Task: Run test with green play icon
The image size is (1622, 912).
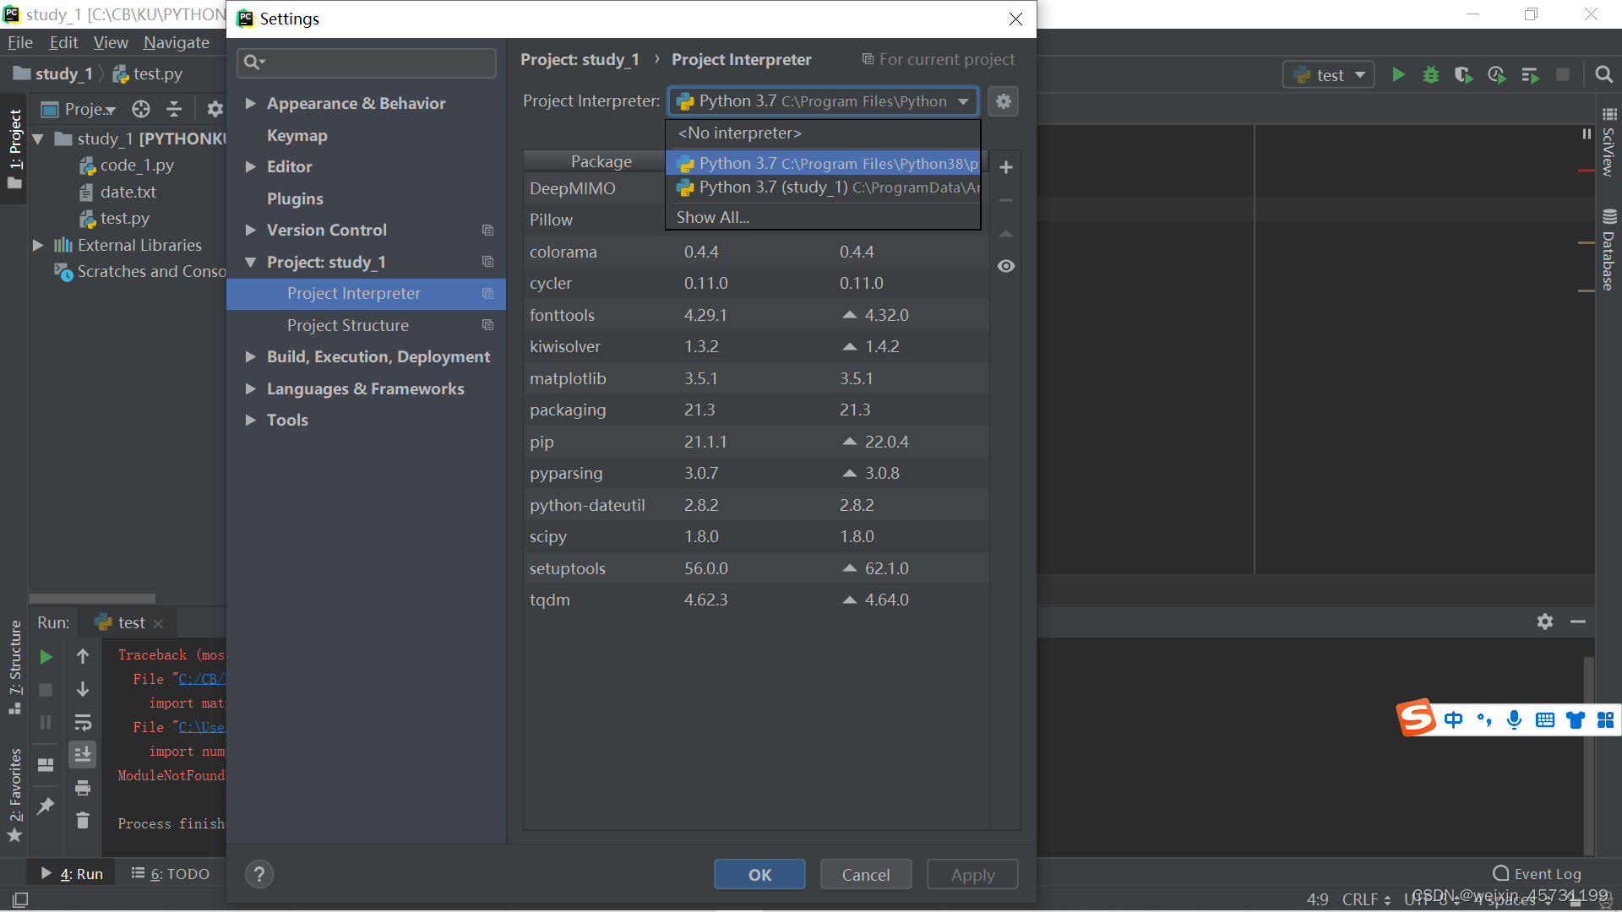Action: [1398, 74]
